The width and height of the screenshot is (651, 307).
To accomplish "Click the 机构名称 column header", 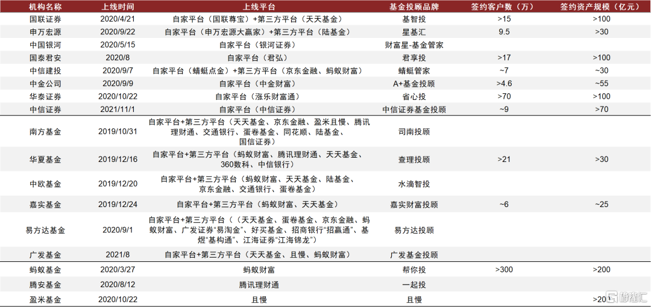I will click(45, 7).
